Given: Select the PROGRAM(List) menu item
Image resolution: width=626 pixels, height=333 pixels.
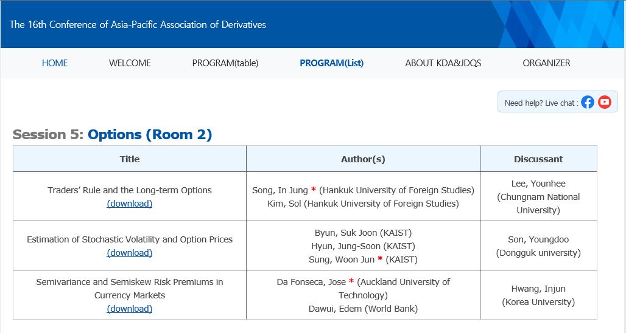Looking at the screenshot, I should (x=331, y=63).
